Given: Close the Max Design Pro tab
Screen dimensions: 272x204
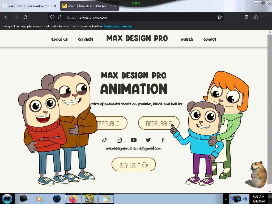Looking at the screenshot, I should [x=115, y=6].
